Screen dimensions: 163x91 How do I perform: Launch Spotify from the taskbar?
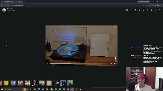pyautogui.click(x=60, y=89)
